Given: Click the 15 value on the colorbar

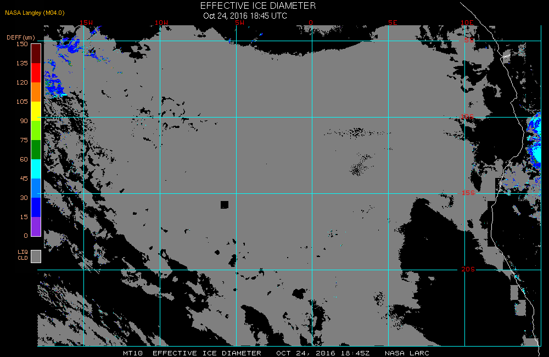Looking at the screenshot, I should click(24, 217).
